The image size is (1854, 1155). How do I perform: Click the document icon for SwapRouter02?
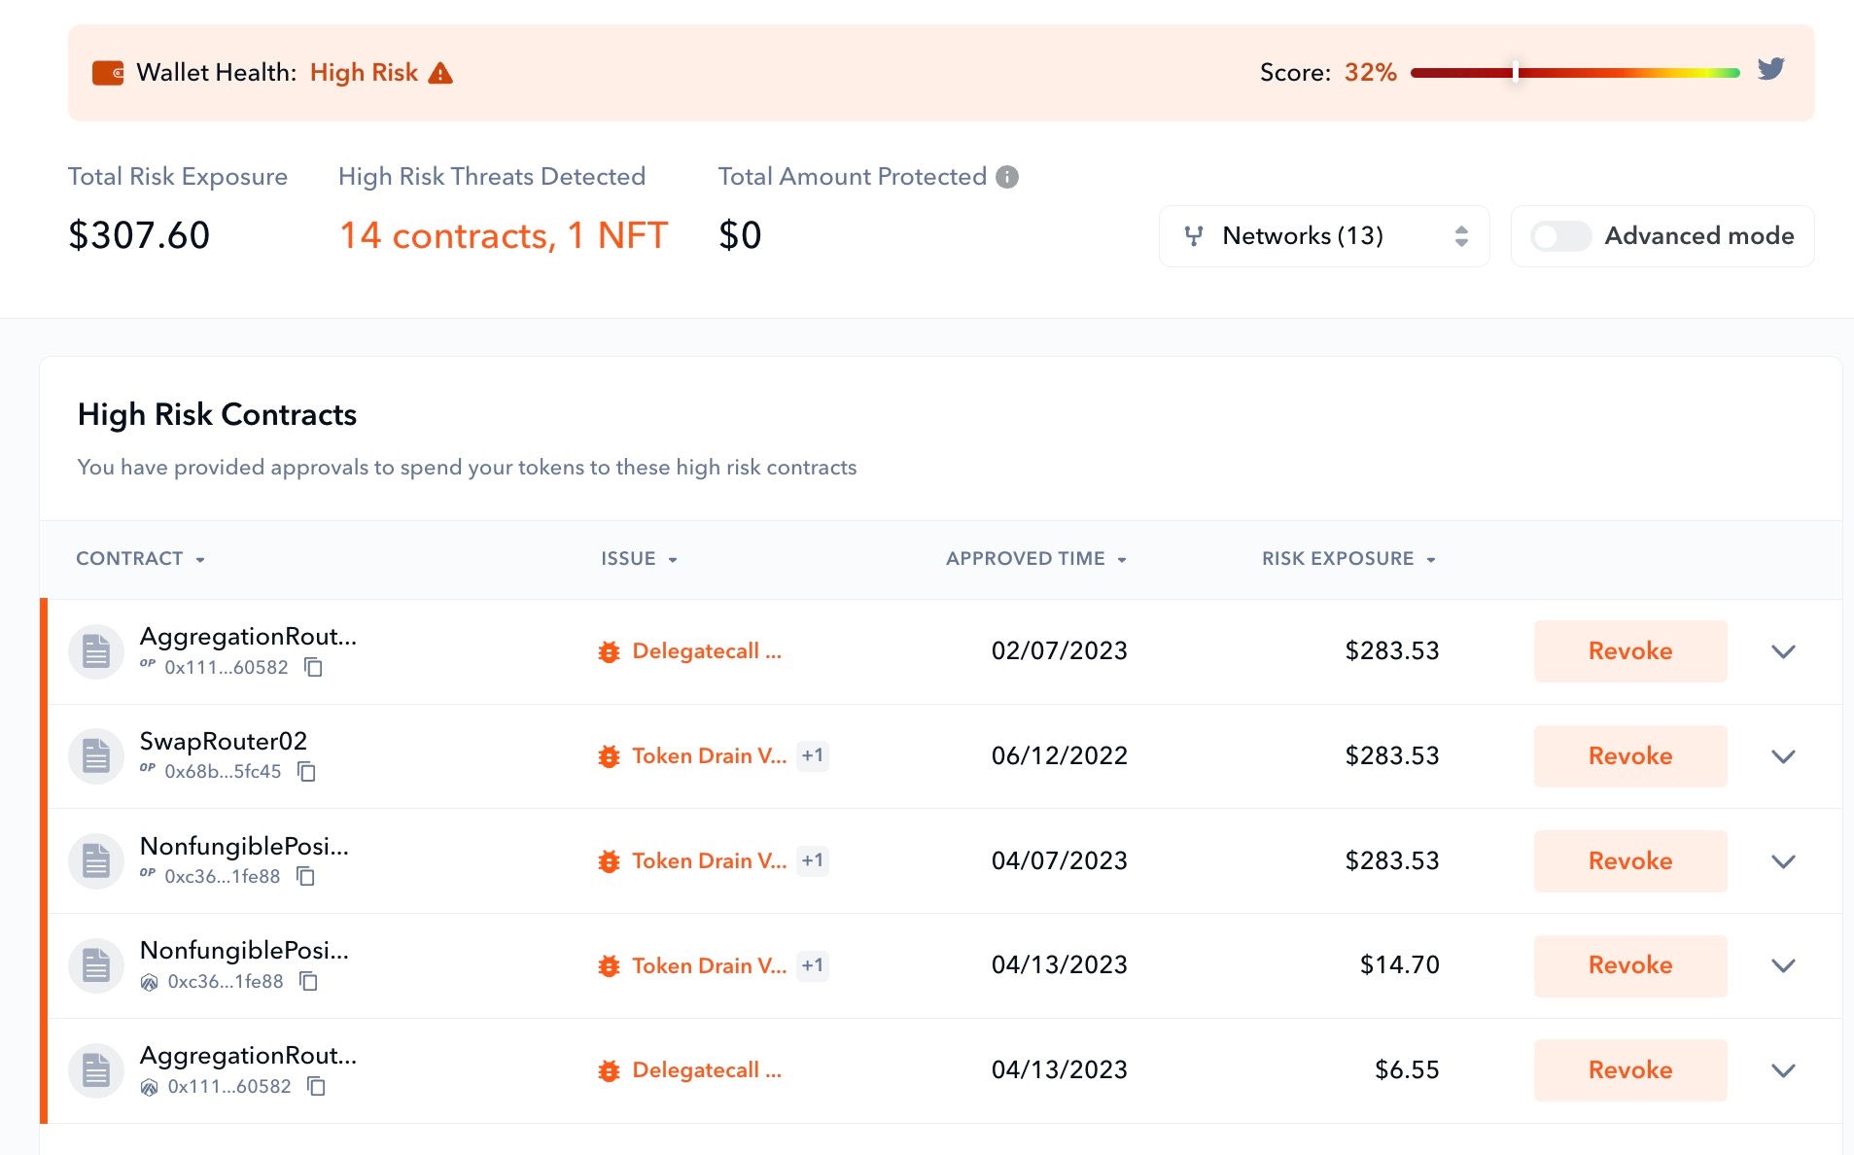pos(96,756)
